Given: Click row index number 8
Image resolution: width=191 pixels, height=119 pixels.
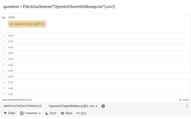Looking at the screenshot, I should click(3, 82).
